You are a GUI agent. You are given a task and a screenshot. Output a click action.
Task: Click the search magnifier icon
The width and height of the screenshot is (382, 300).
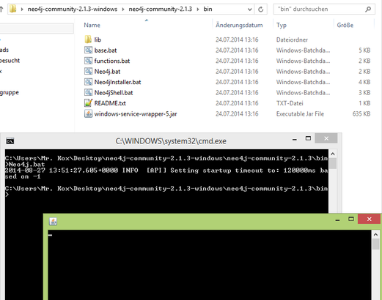click(368, 10)
